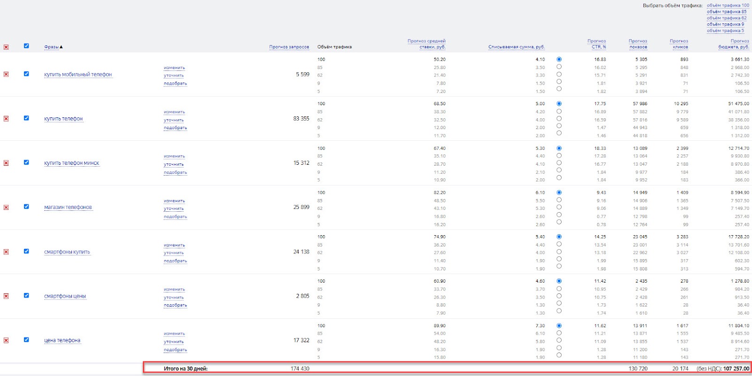Click the total clicks value 20 174
Viewport: 752px width, 376px height.
[680, 368]
